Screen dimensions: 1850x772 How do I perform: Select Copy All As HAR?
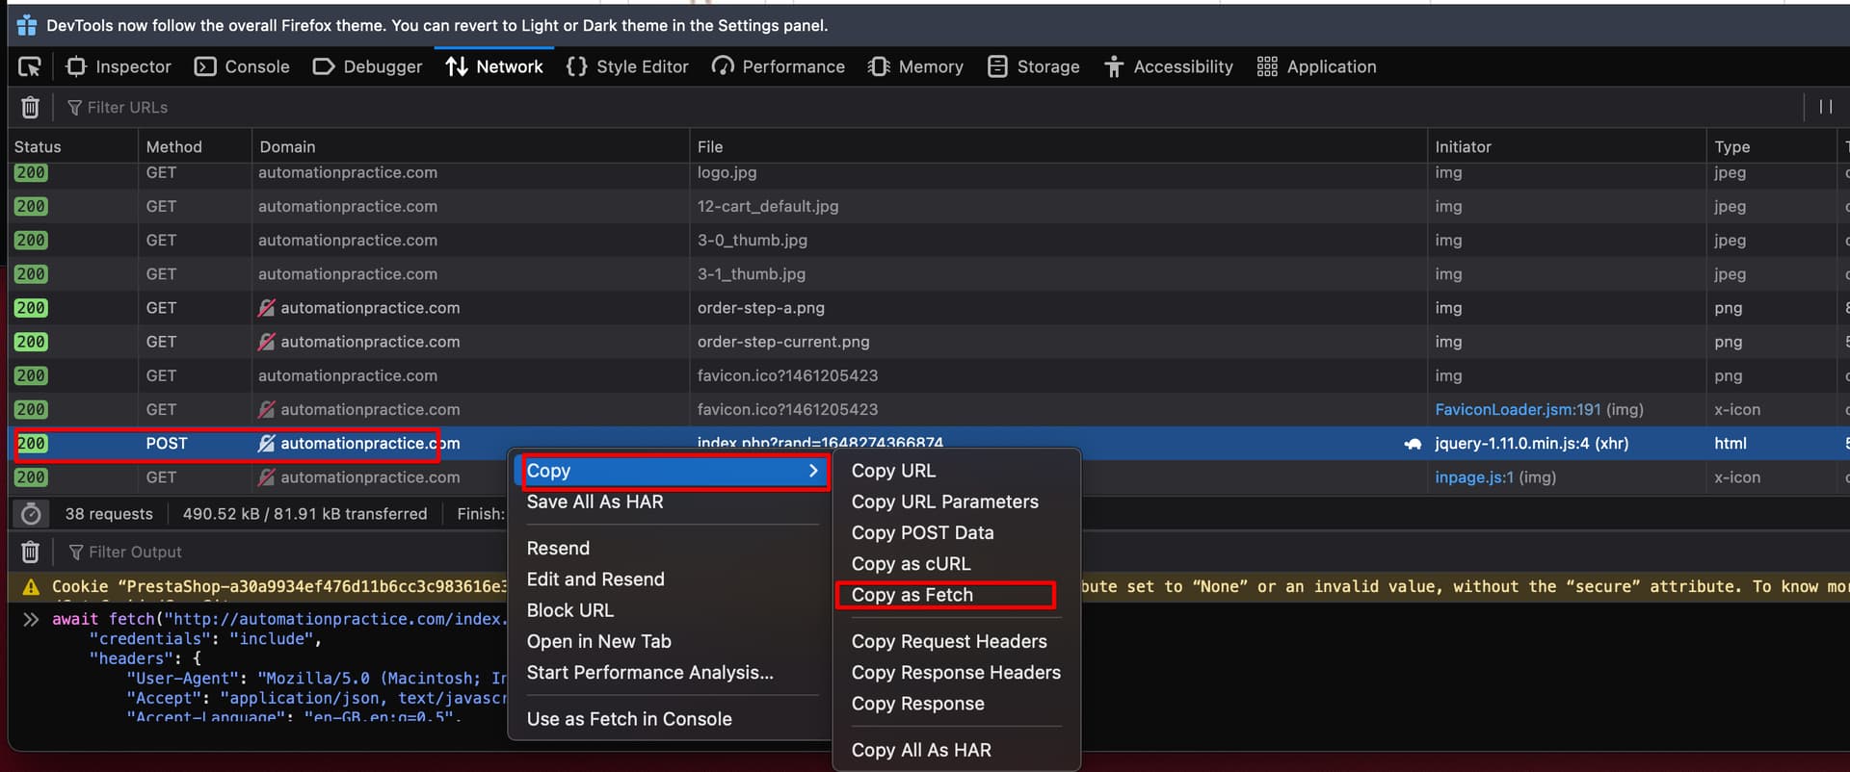click(x=921, y=750)
